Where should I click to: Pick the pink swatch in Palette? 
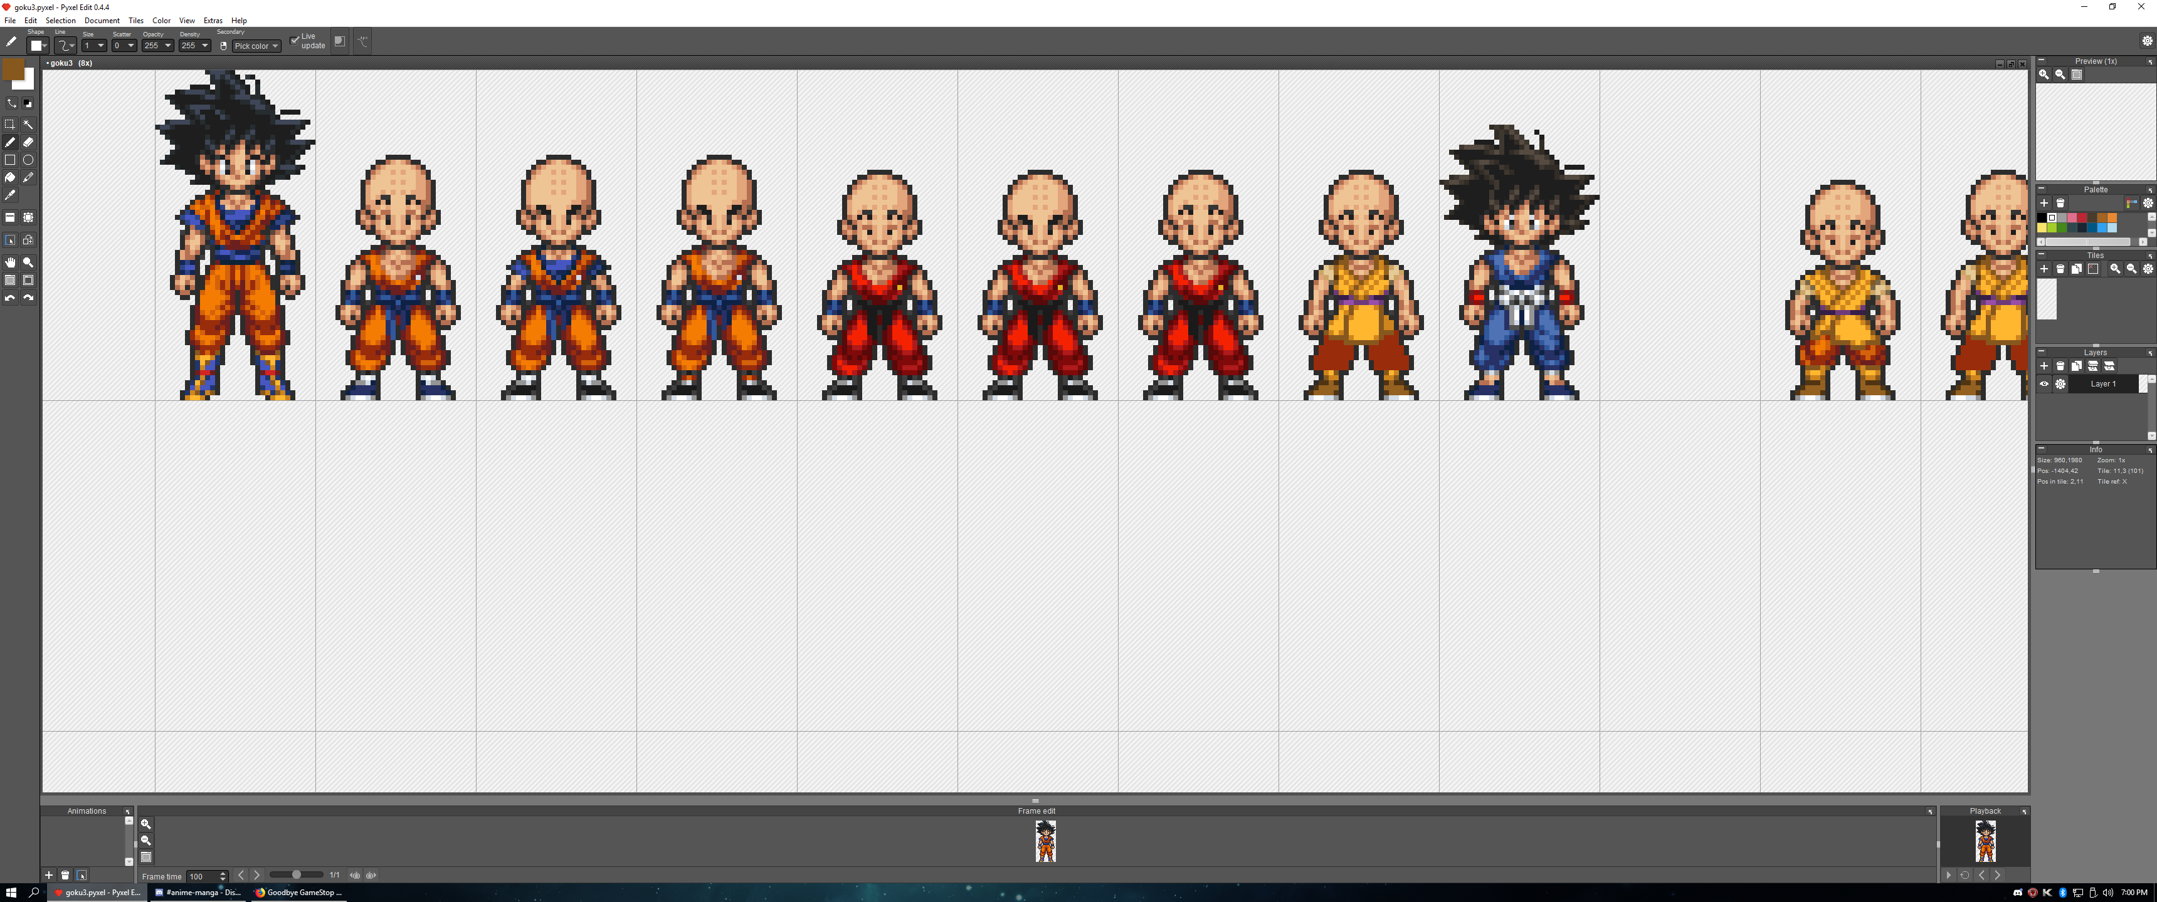(2072, 217)
